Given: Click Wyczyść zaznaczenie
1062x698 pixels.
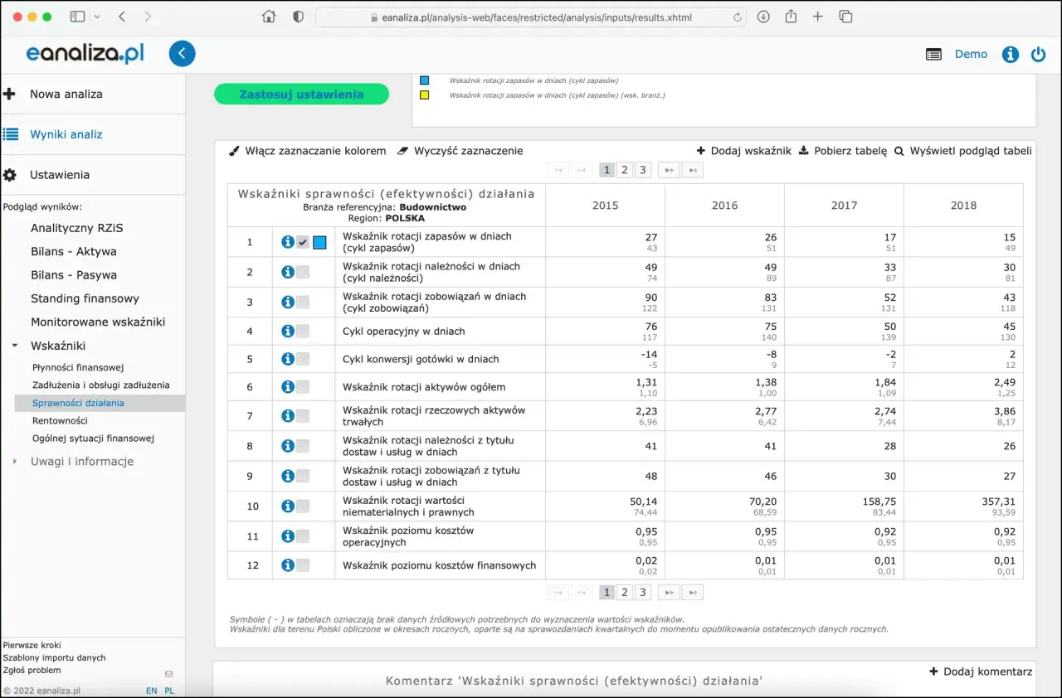Looking at the screenshot, I should (x=460, y=151).
